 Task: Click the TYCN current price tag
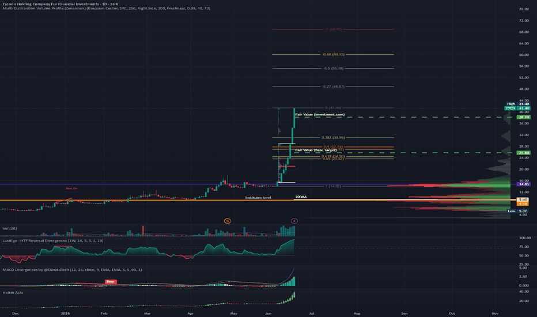click(517, 108)
